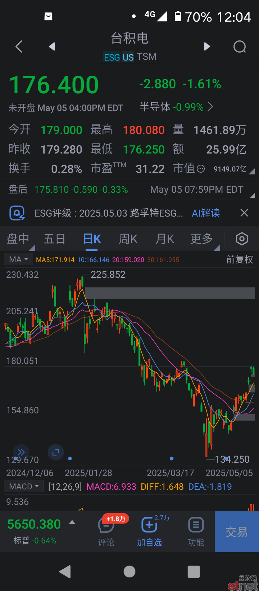
Task: Select the 日K daily chart tab
Action: click(92, 239)
